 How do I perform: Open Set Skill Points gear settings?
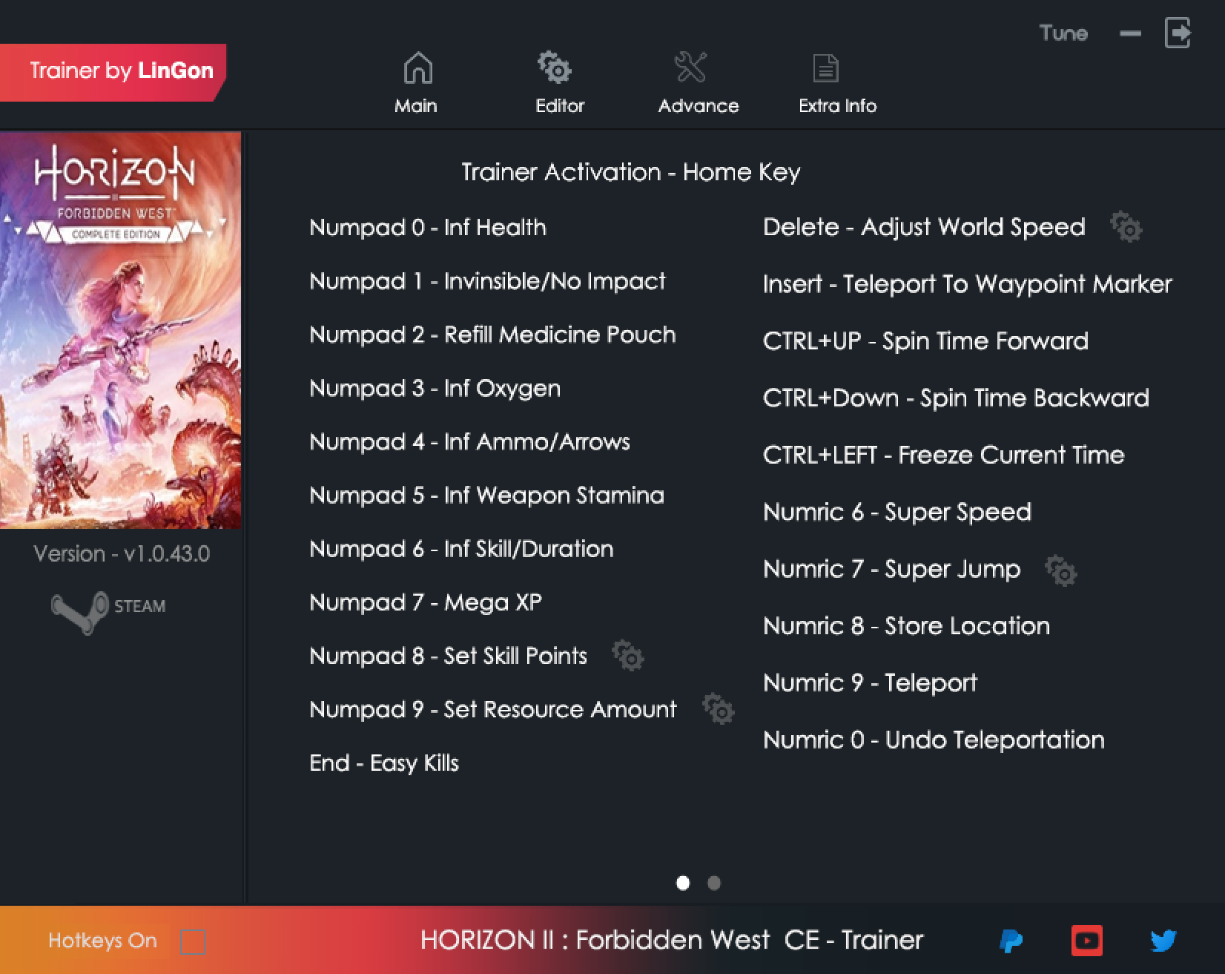[x=627, y=656]
